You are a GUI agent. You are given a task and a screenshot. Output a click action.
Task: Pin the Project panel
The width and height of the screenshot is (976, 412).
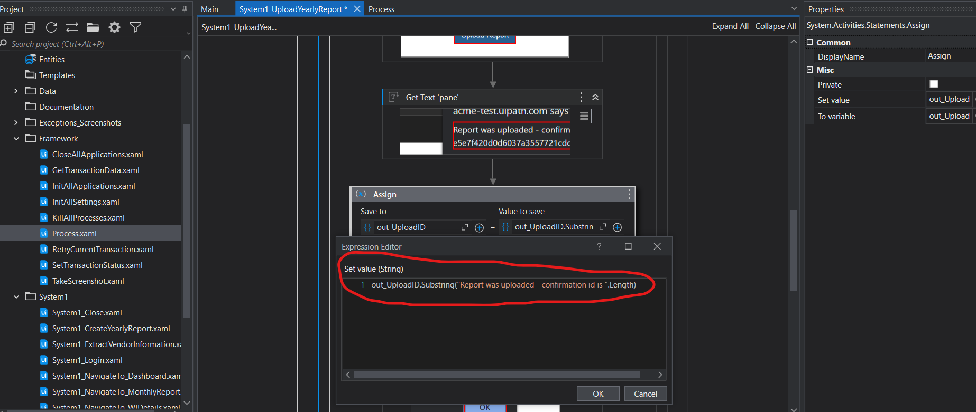pyautogui.click(x=185, y=9)
